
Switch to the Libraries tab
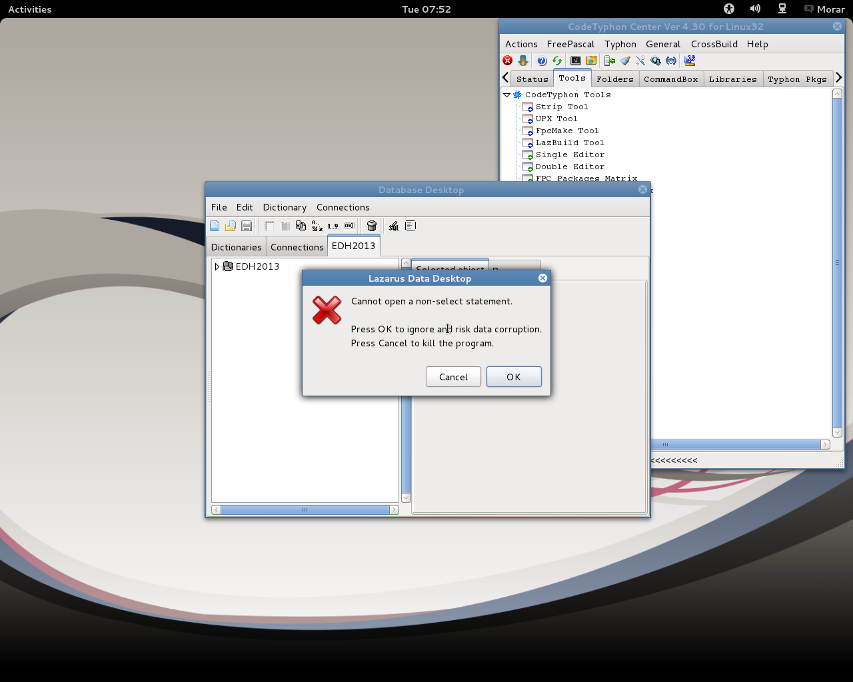tap(733, 79)
